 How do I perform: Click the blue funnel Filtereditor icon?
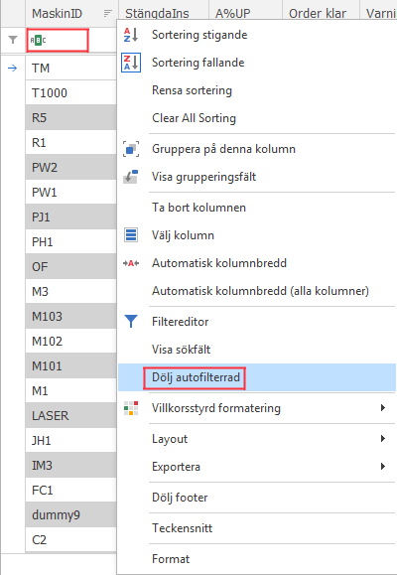(x=131, y=321)
